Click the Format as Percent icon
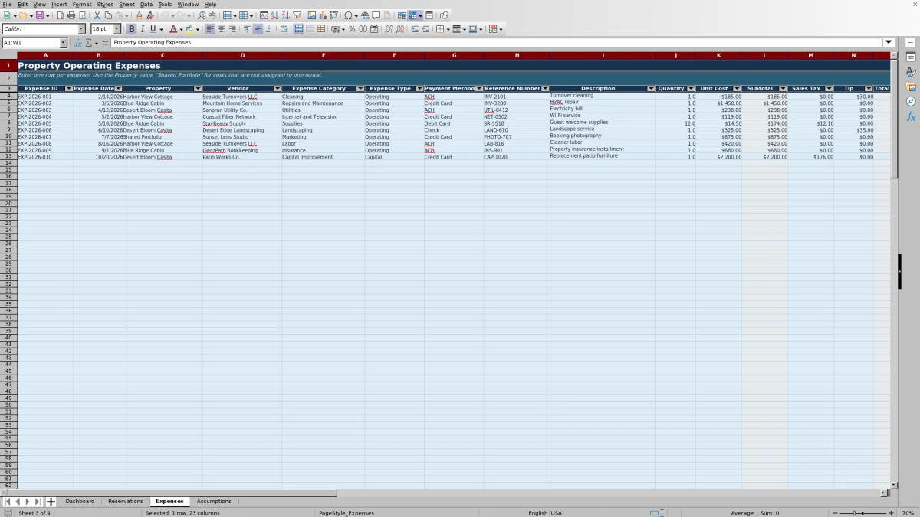Image resolution: width=920 pixels, height=517 pixels. point(352,29)
